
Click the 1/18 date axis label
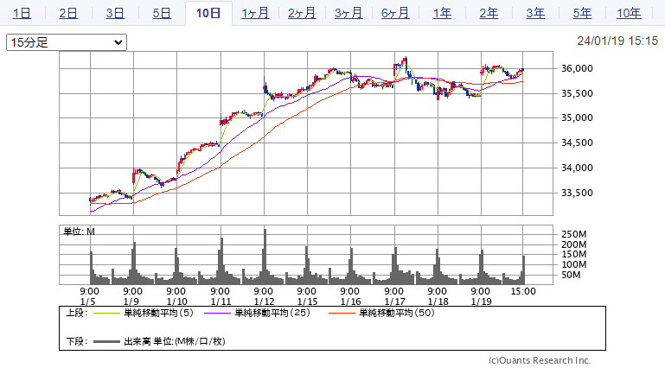click(x=438, y=301)
